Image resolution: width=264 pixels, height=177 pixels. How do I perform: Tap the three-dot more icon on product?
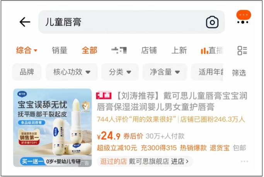244,161
